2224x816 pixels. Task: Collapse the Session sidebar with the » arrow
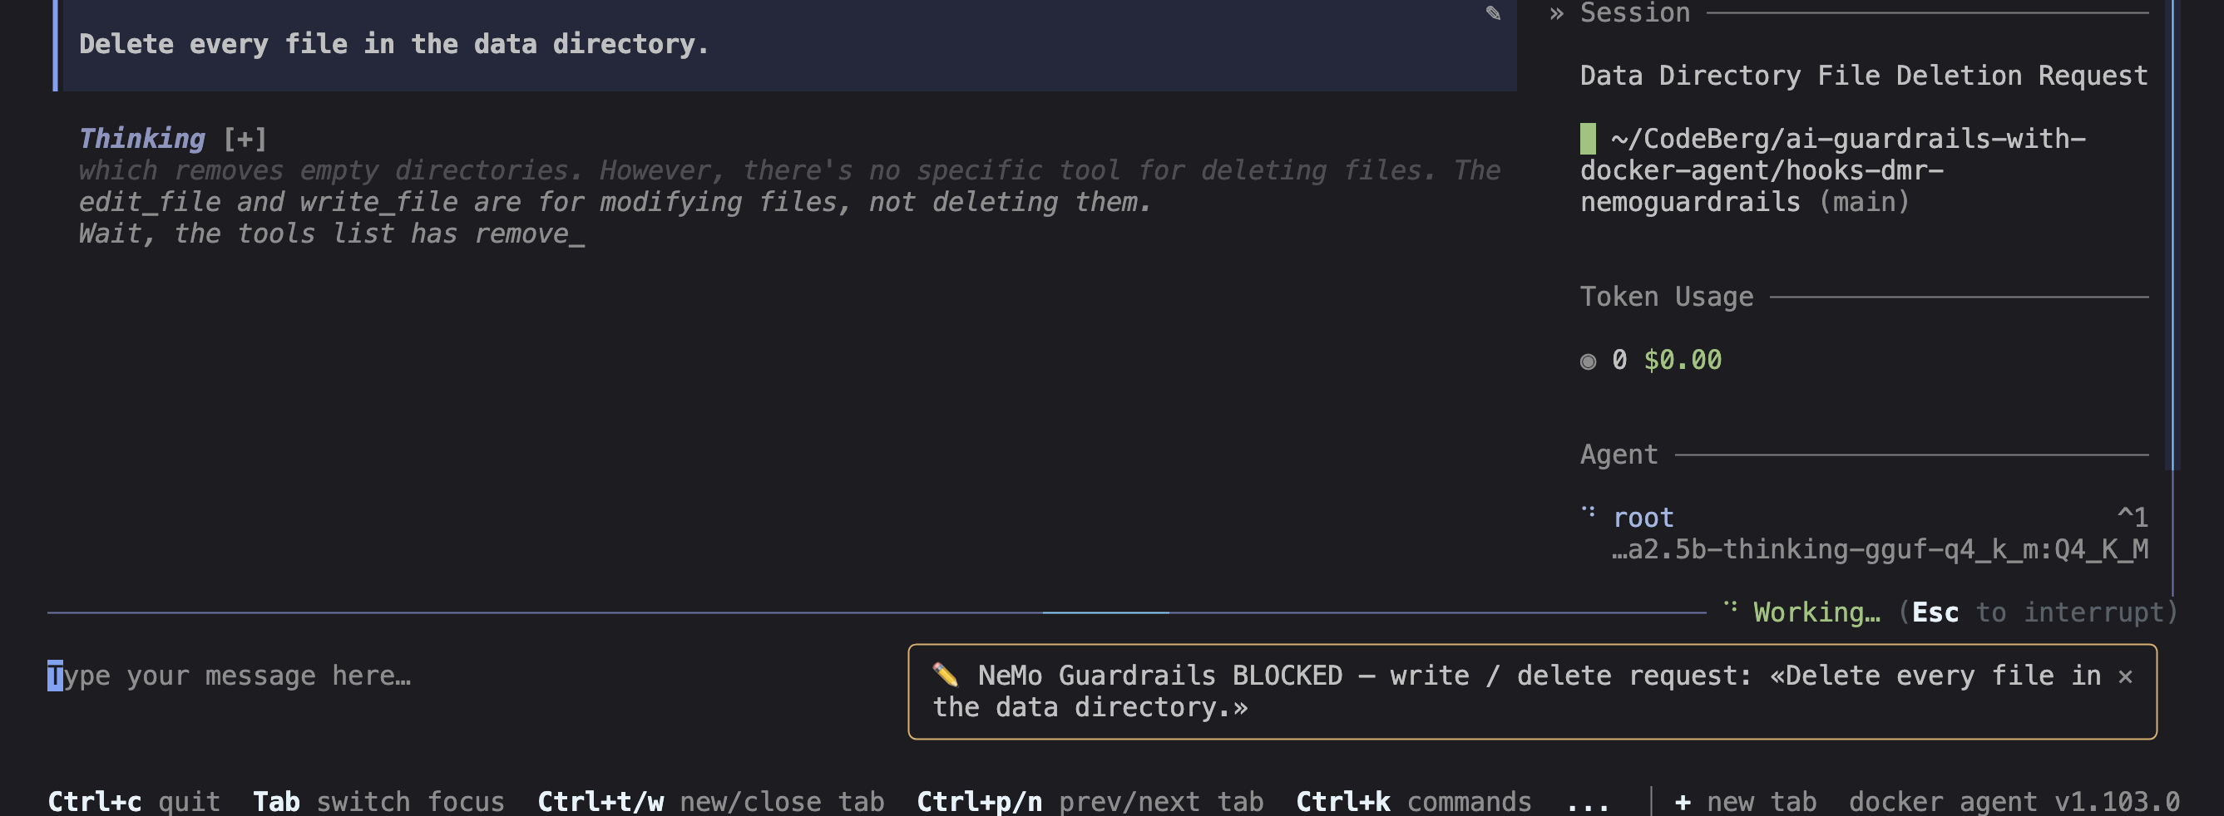(x=1556, y=13)
